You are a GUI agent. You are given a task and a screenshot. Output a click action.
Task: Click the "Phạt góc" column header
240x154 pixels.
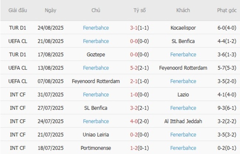click(x=227, y=10)
